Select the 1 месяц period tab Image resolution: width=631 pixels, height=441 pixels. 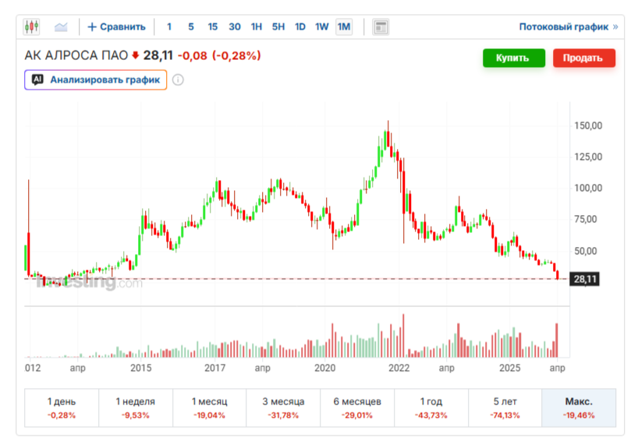209,407
